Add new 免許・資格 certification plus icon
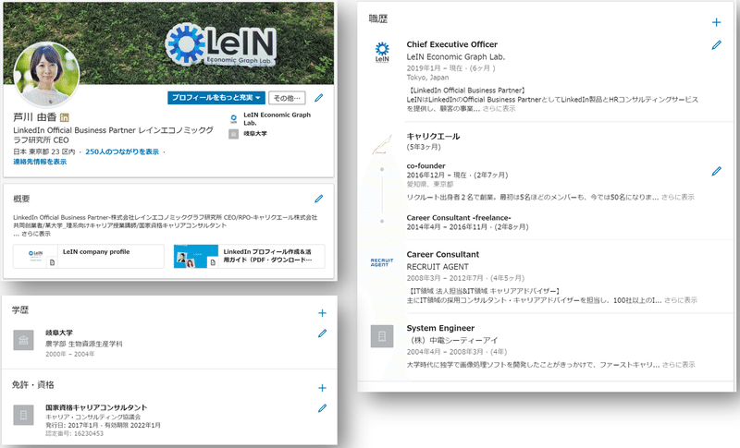The width and height of the screenshot is (740, 448). [322, 388]
